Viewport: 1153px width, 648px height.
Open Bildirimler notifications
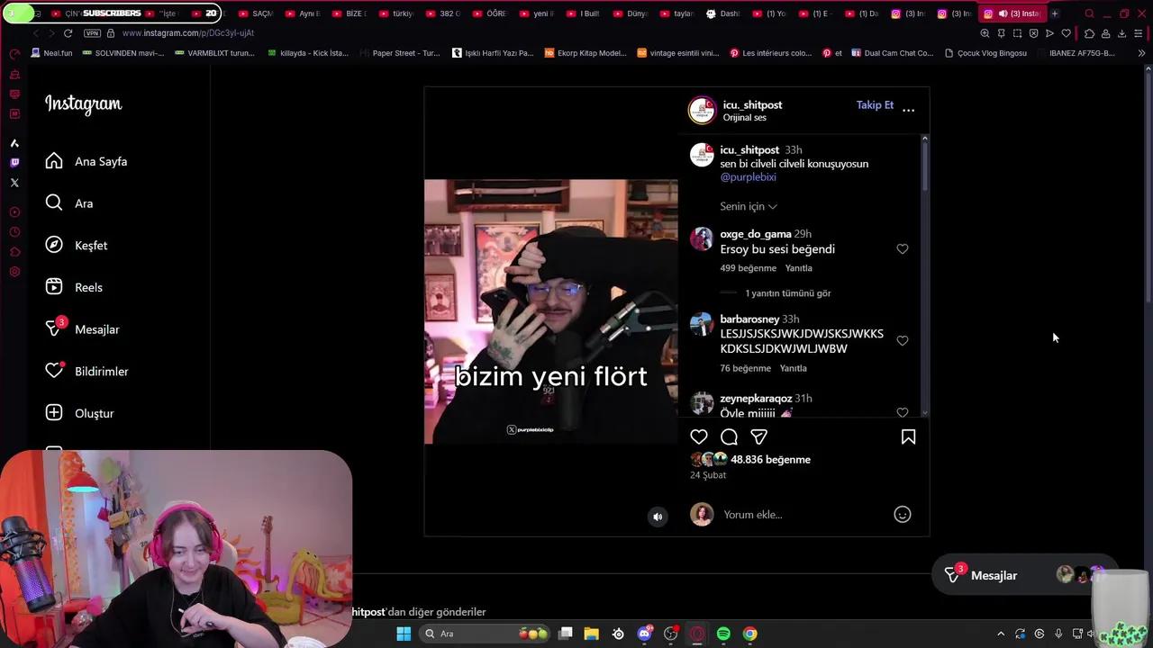click(x=87, y=371)
